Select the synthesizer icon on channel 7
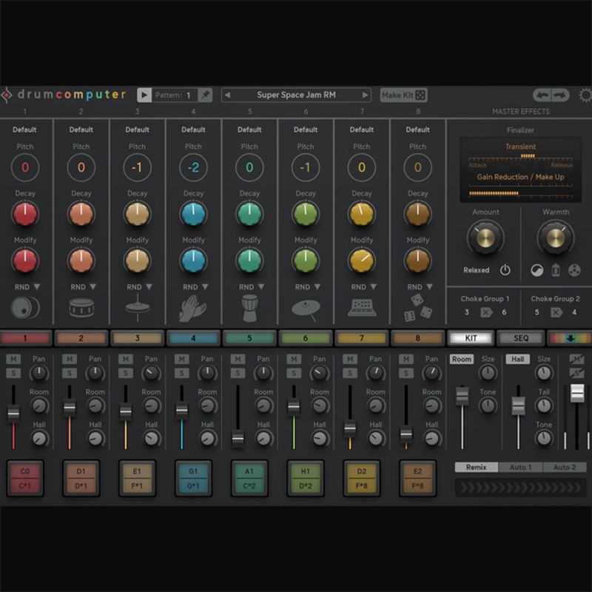592x592 pixels. pos(362,308)
